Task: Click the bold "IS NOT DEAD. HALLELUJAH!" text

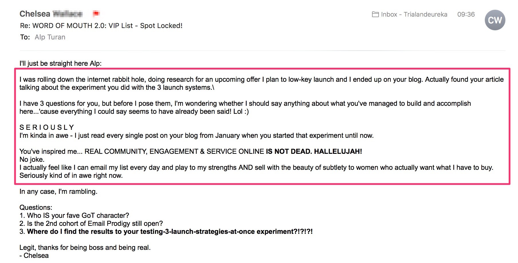Action: pos(314,152)
